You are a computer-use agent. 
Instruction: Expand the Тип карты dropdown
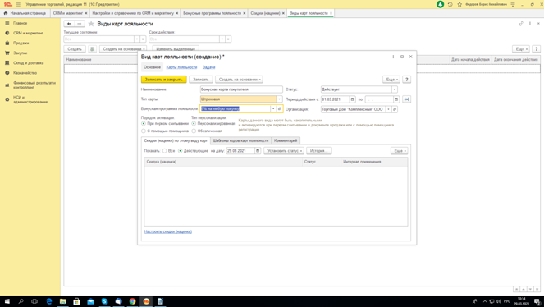[279, 99]
